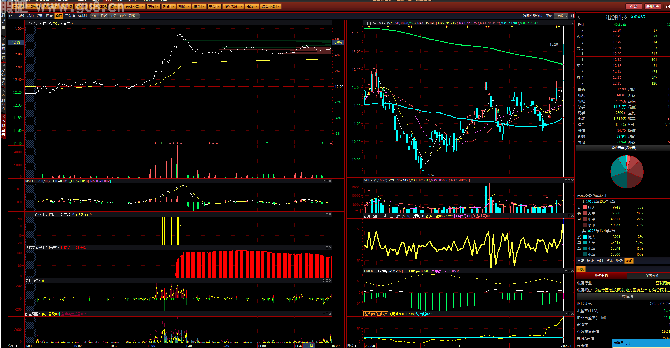Click the 平移 button

point(549,16)
